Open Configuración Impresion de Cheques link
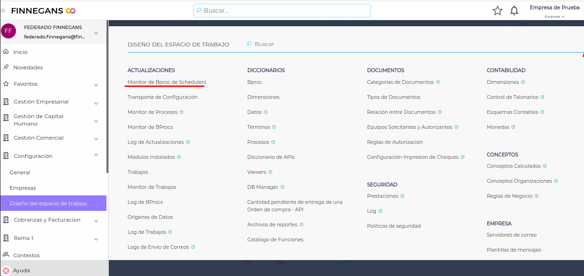The image size is (584, 276). click(413, 157)
